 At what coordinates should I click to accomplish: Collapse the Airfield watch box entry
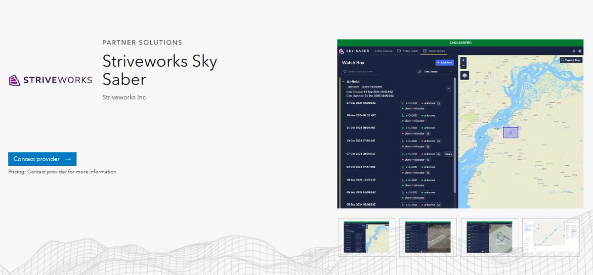(343, 82)
